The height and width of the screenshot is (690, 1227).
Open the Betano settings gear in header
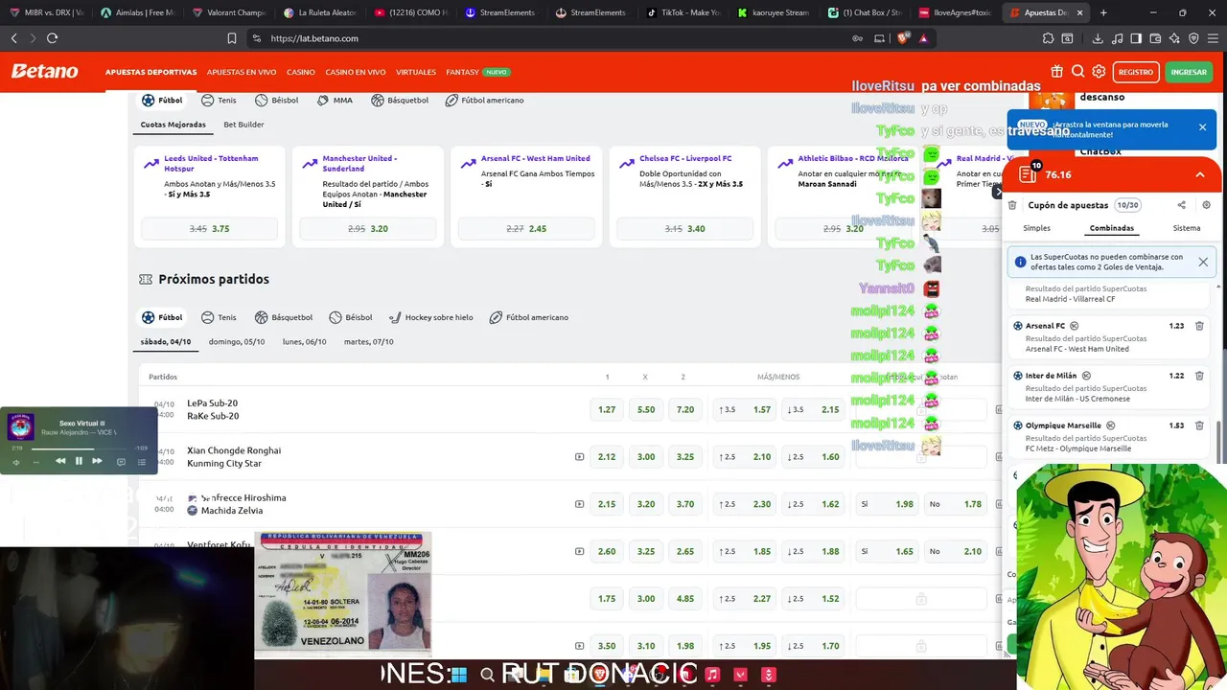(1099, 72)
